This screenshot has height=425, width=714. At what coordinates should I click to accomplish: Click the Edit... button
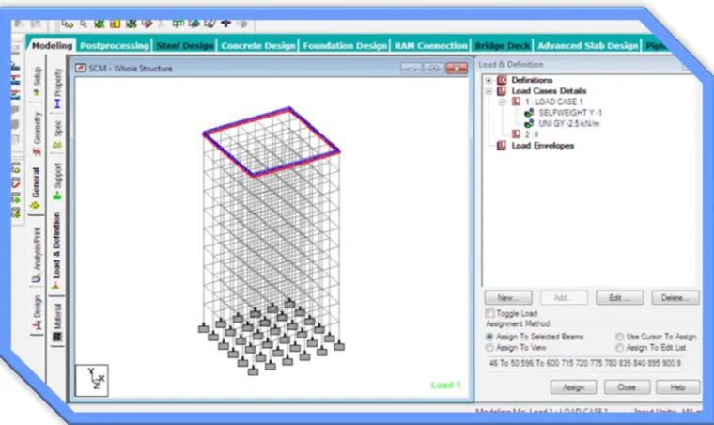[620, 298]
